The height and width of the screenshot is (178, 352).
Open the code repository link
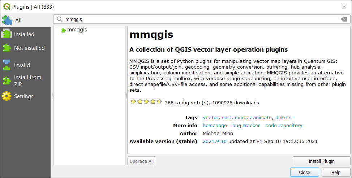[x=284, y=126]
